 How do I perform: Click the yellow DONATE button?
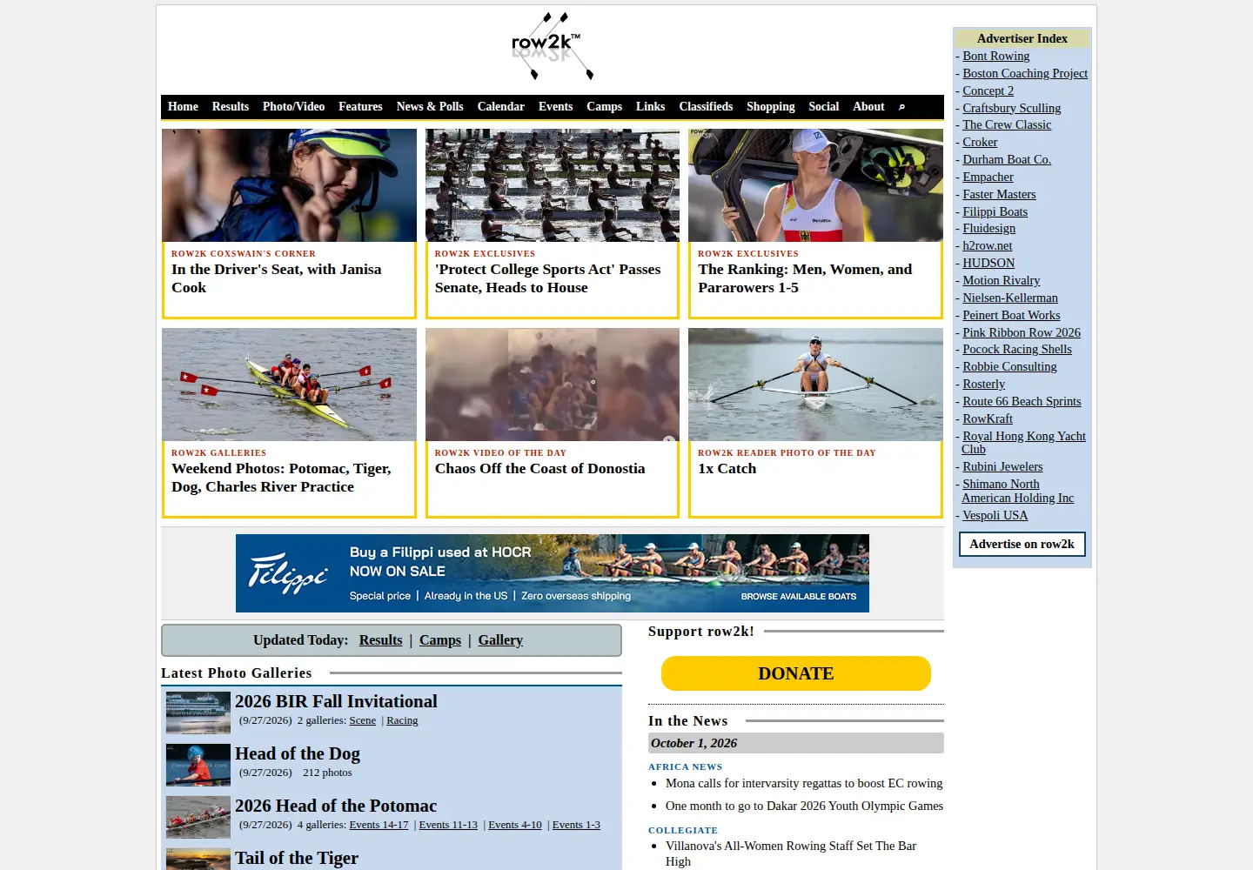pyautogui.click(x=796, y=673)
